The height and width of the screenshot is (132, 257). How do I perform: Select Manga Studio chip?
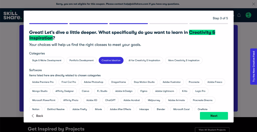pos(40,91)
